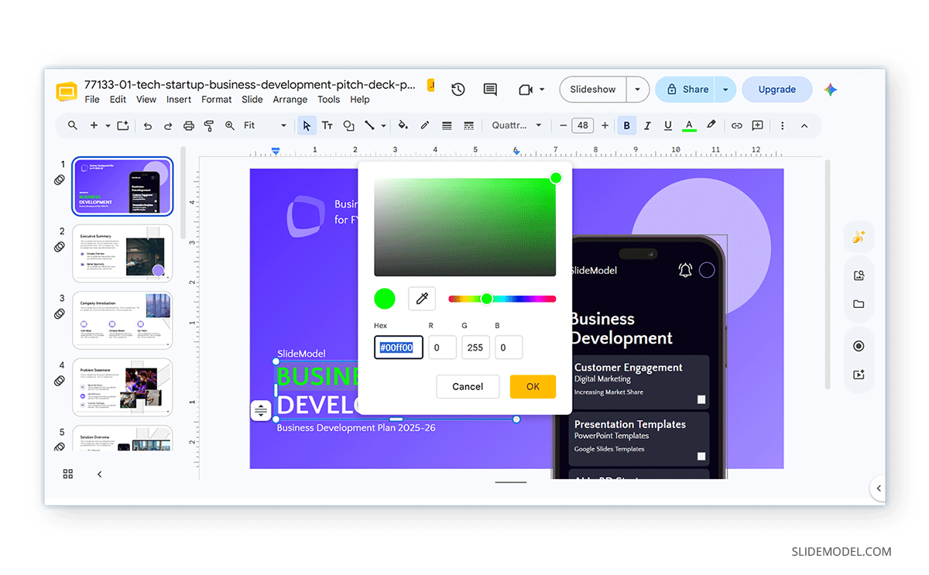Click the version history clock icon
The image size is (929, 575).
458,90
